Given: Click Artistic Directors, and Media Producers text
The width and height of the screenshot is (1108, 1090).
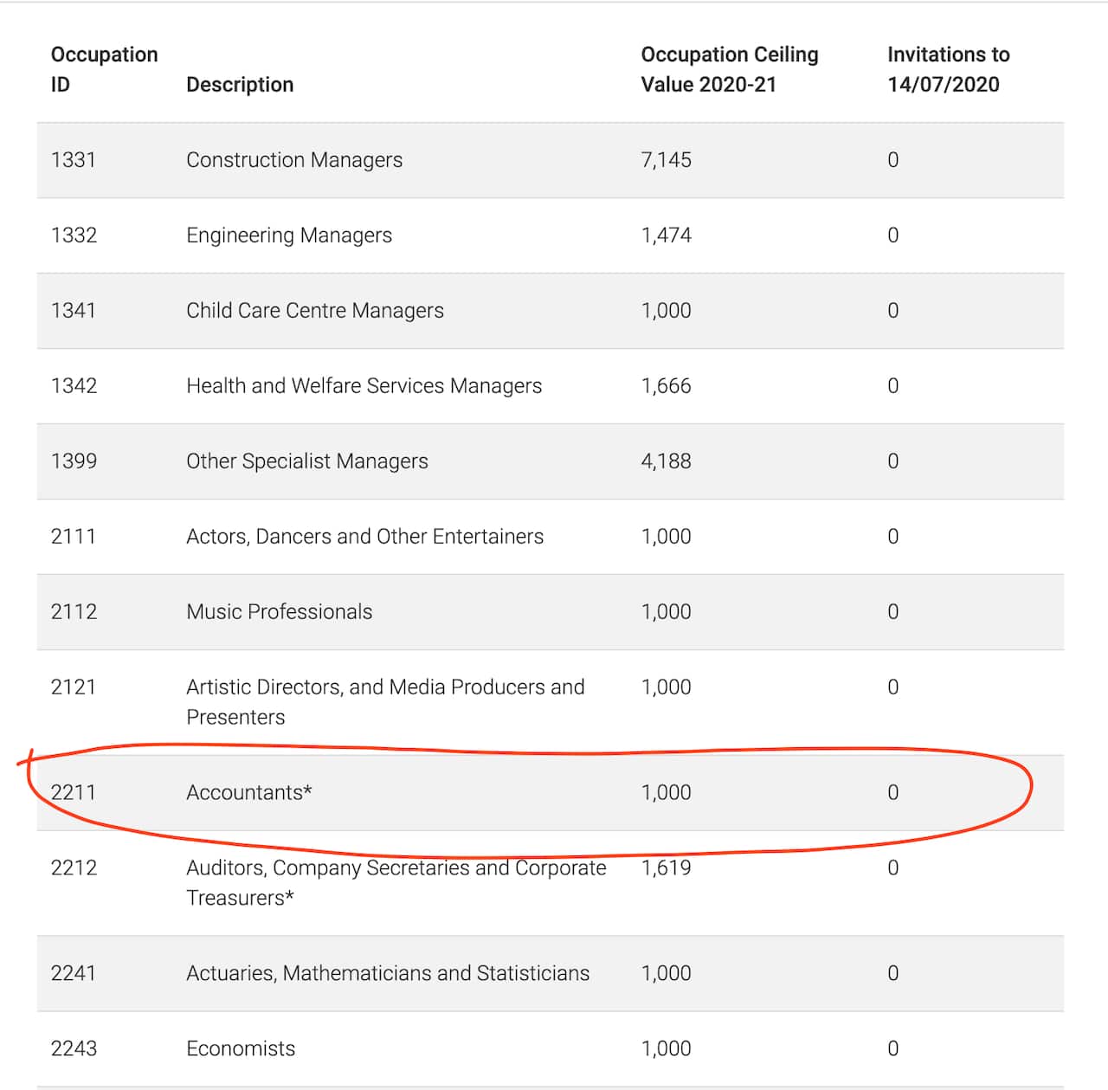Looking at the screenshot, I should point(385,687).
